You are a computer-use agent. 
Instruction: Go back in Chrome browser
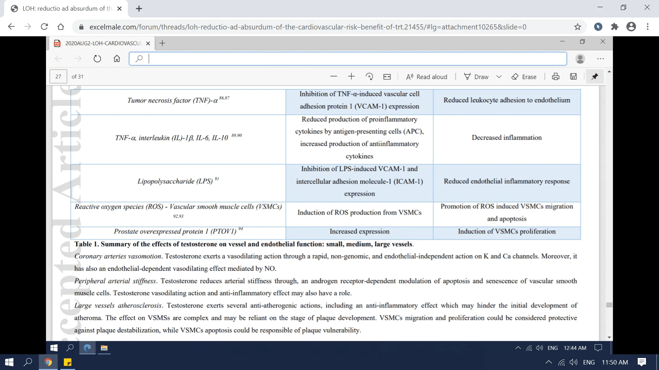coord(11,27)
